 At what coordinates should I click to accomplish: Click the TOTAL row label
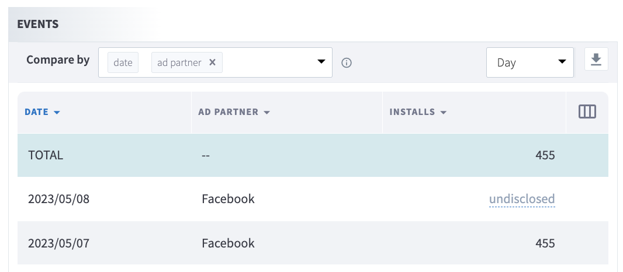(x=46, y=155)
